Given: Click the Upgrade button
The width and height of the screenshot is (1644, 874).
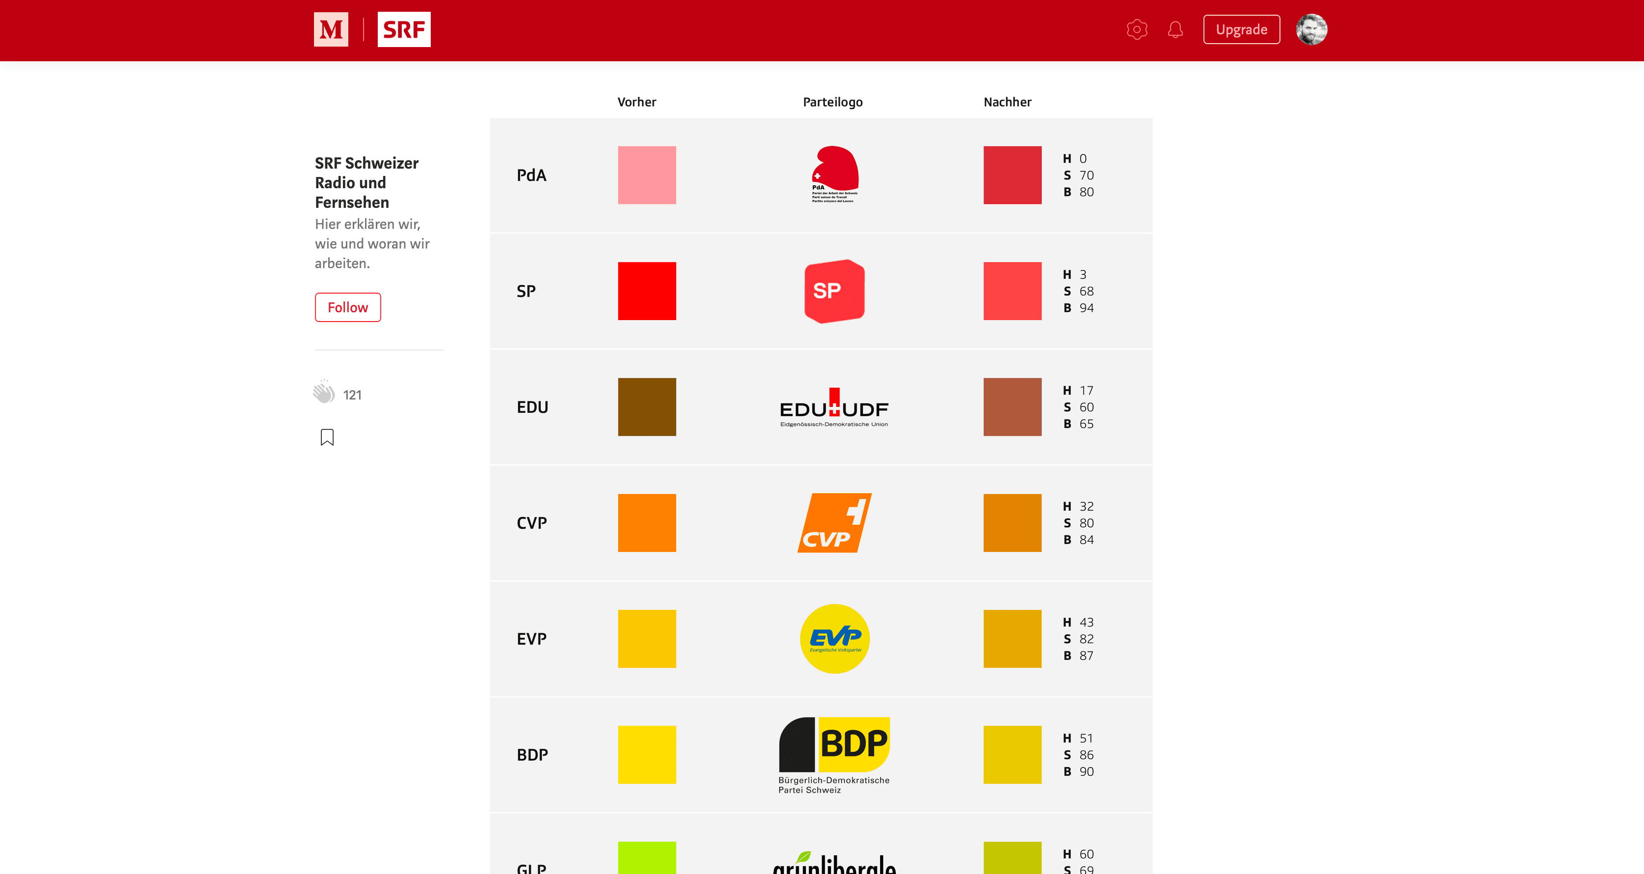Looking at the screenshot, I should pos(1241,29).
